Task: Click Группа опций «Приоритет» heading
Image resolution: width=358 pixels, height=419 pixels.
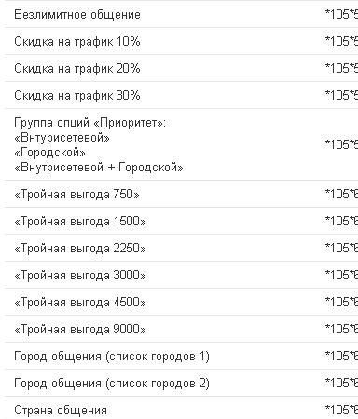Action: click(90, 123)
